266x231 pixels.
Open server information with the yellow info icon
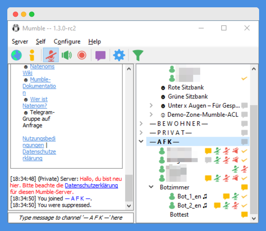32,55
